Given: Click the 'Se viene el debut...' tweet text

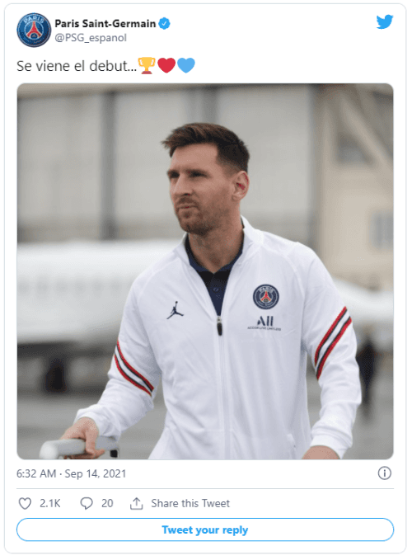Looking at the screenshot, I should [x=77, y=66].
